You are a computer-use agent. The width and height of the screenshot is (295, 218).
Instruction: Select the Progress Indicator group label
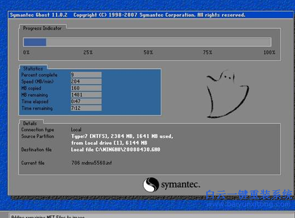coord(43,28)
